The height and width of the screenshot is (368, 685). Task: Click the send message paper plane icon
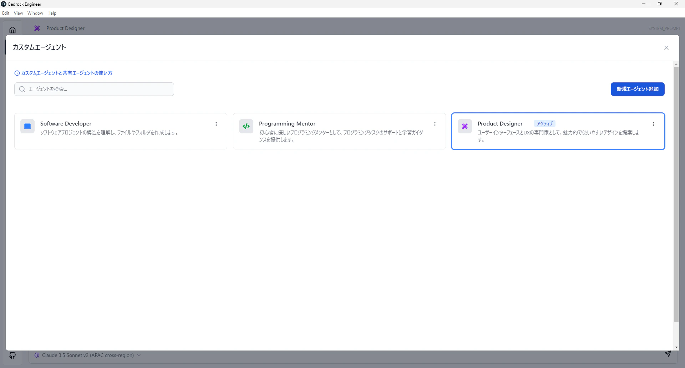coord(668,354)
